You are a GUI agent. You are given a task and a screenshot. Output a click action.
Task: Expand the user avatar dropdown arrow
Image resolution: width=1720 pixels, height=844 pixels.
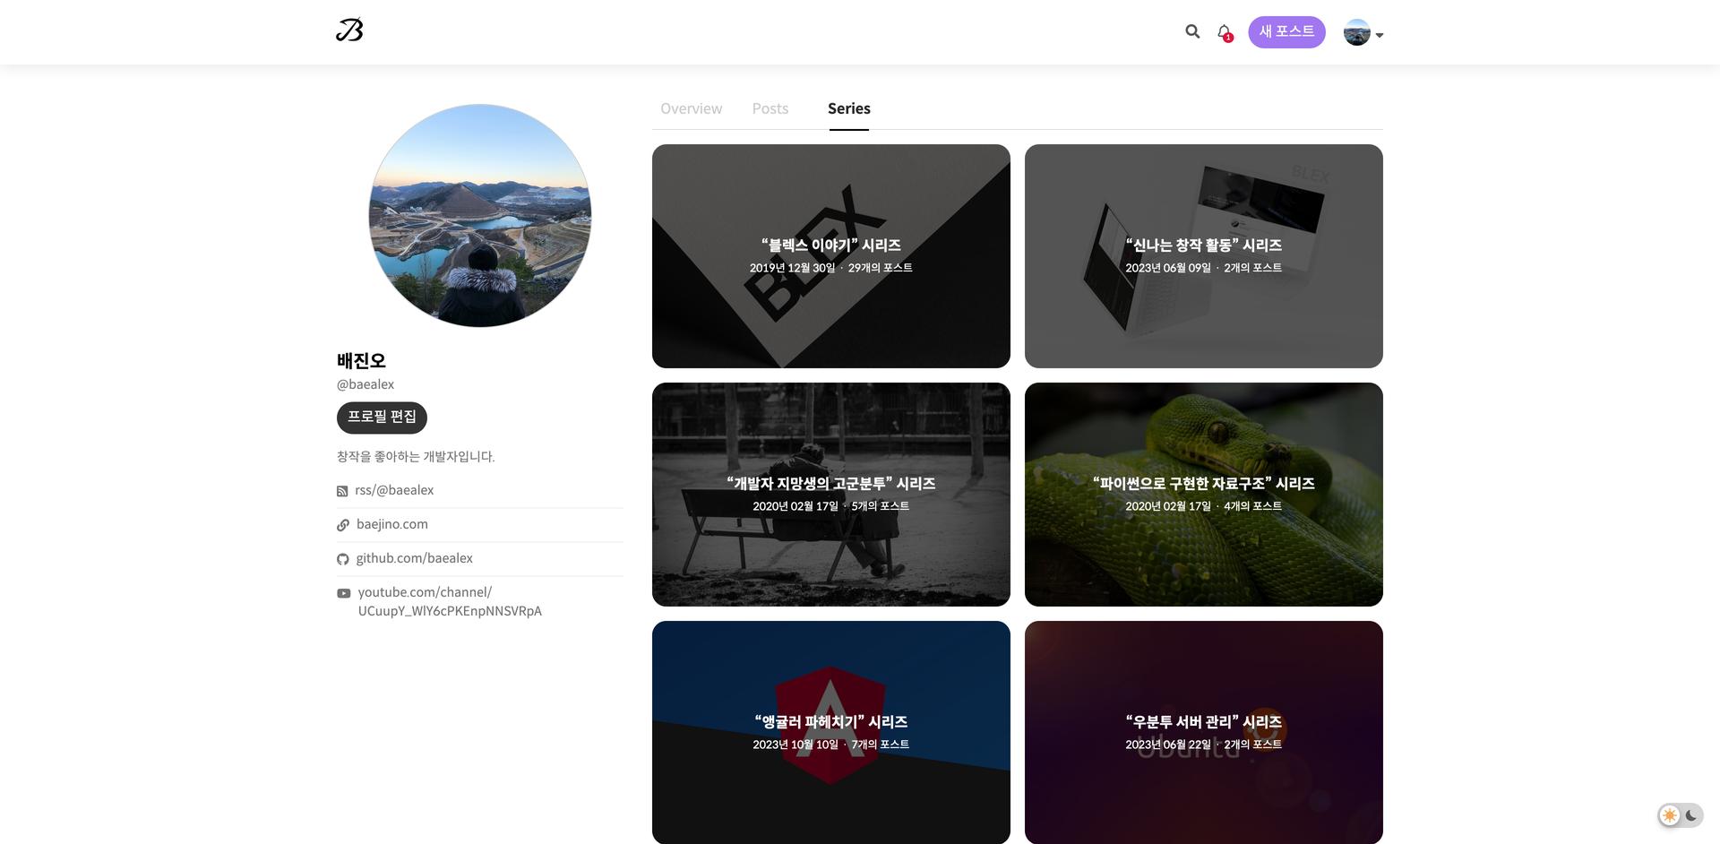pos(1380,36)
